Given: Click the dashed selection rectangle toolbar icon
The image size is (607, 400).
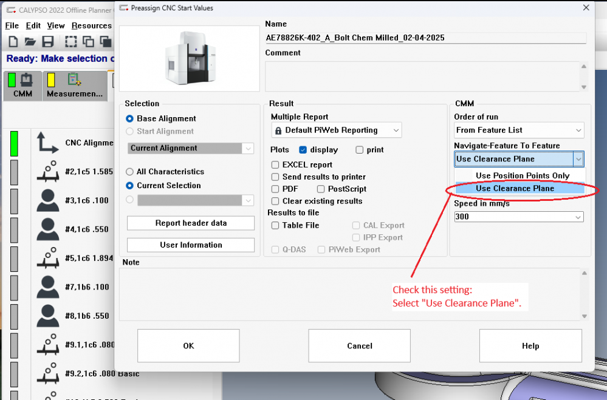Looking at the screenshot, I should [71, 42].
